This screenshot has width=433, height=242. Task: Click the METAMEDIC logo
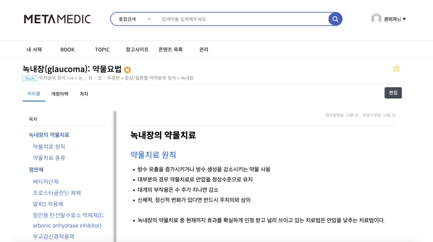[57, 19]
